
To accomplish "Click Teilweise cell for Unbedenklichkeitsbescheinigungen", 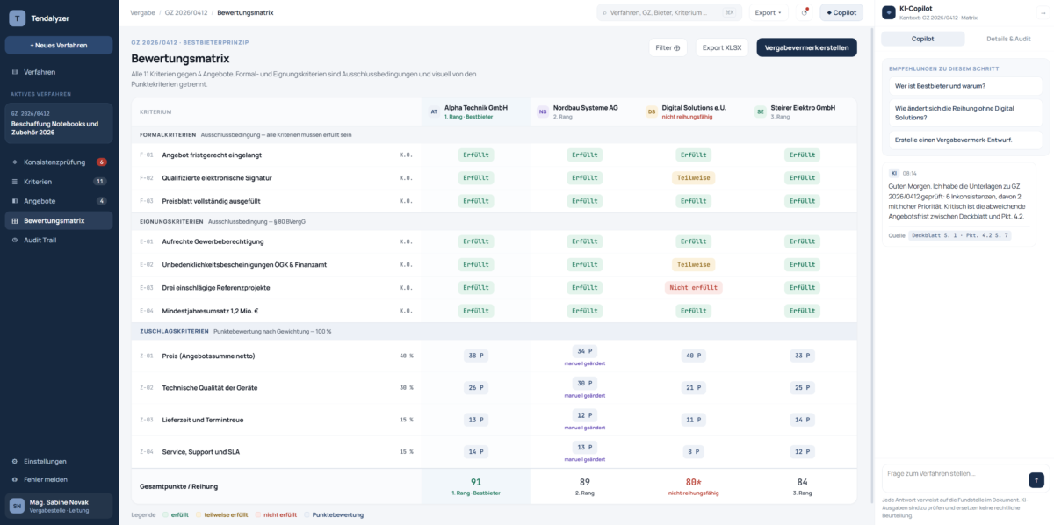I will click(694, 264).
